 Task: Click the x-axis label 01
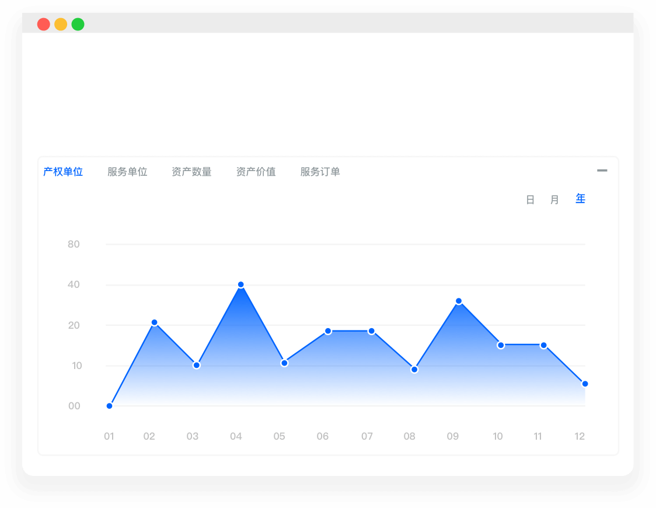click(x=109, y=436)
